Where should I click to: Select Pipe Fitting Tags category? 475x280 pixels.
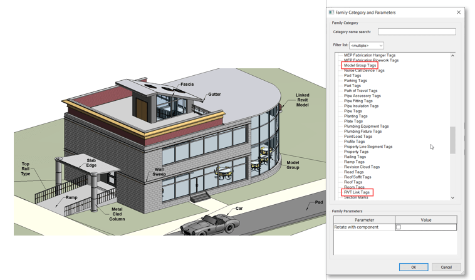(x=358, y=101)
